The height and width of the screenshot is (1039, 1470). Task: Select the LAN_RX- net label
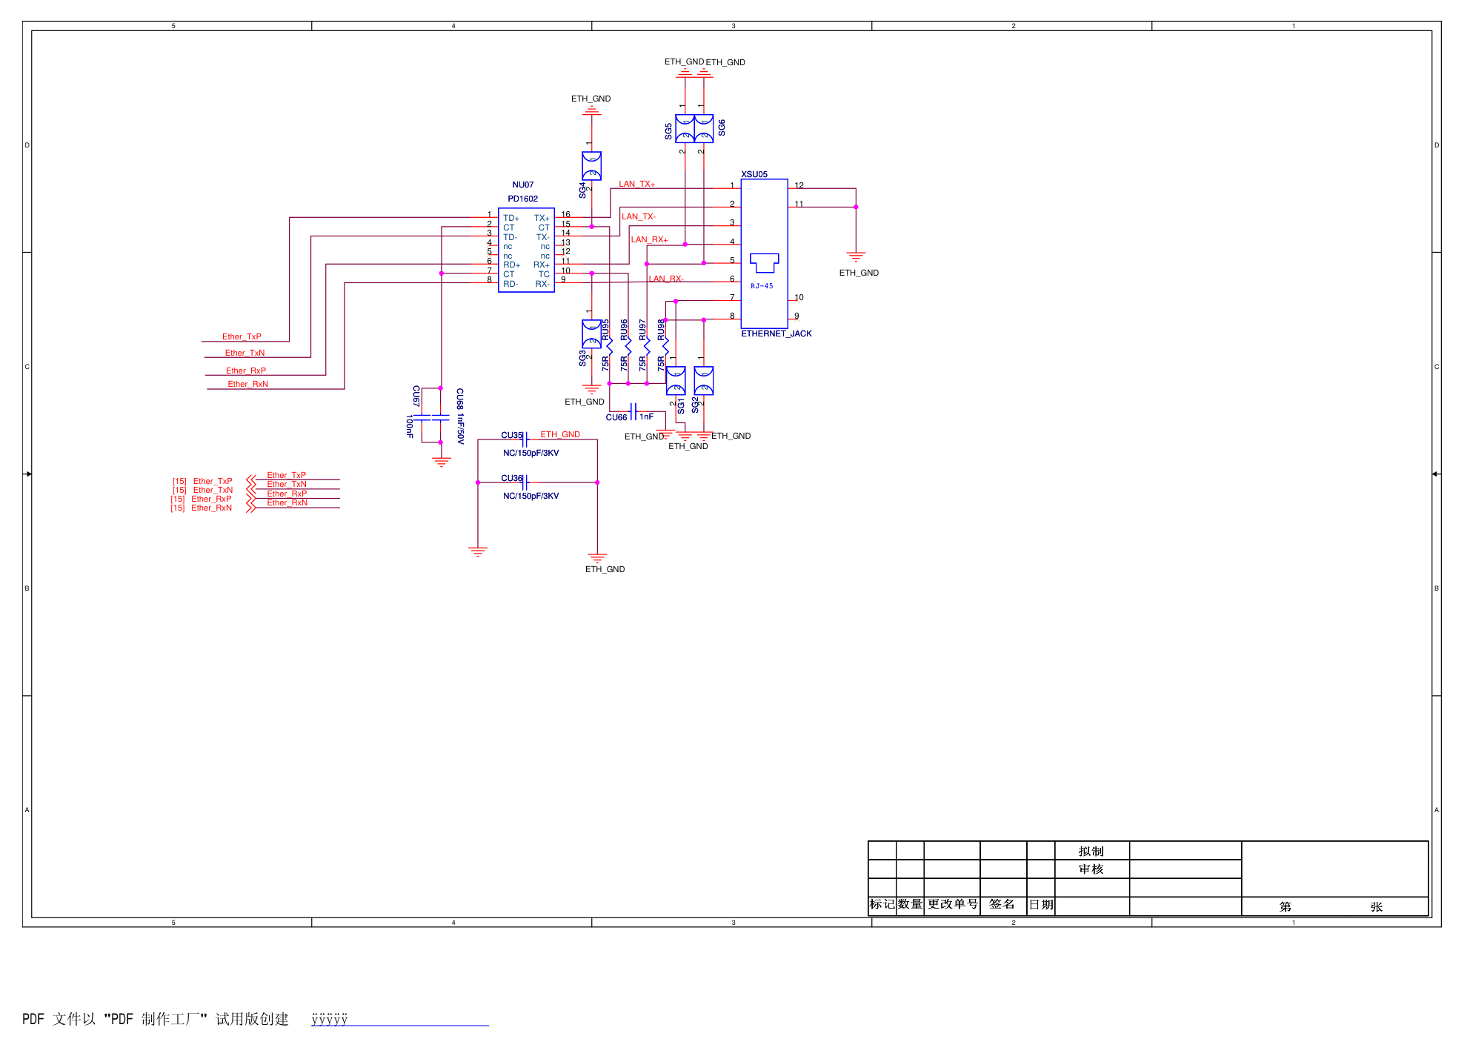coord(666,279)
